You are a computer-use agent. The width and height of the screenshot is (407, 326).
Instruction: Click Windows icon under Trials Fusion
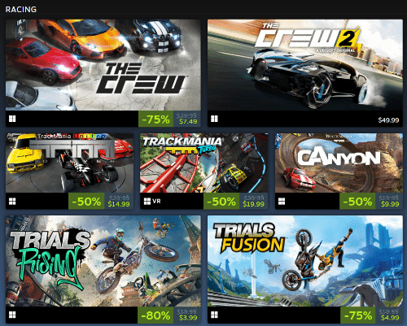tap(214, 315)
